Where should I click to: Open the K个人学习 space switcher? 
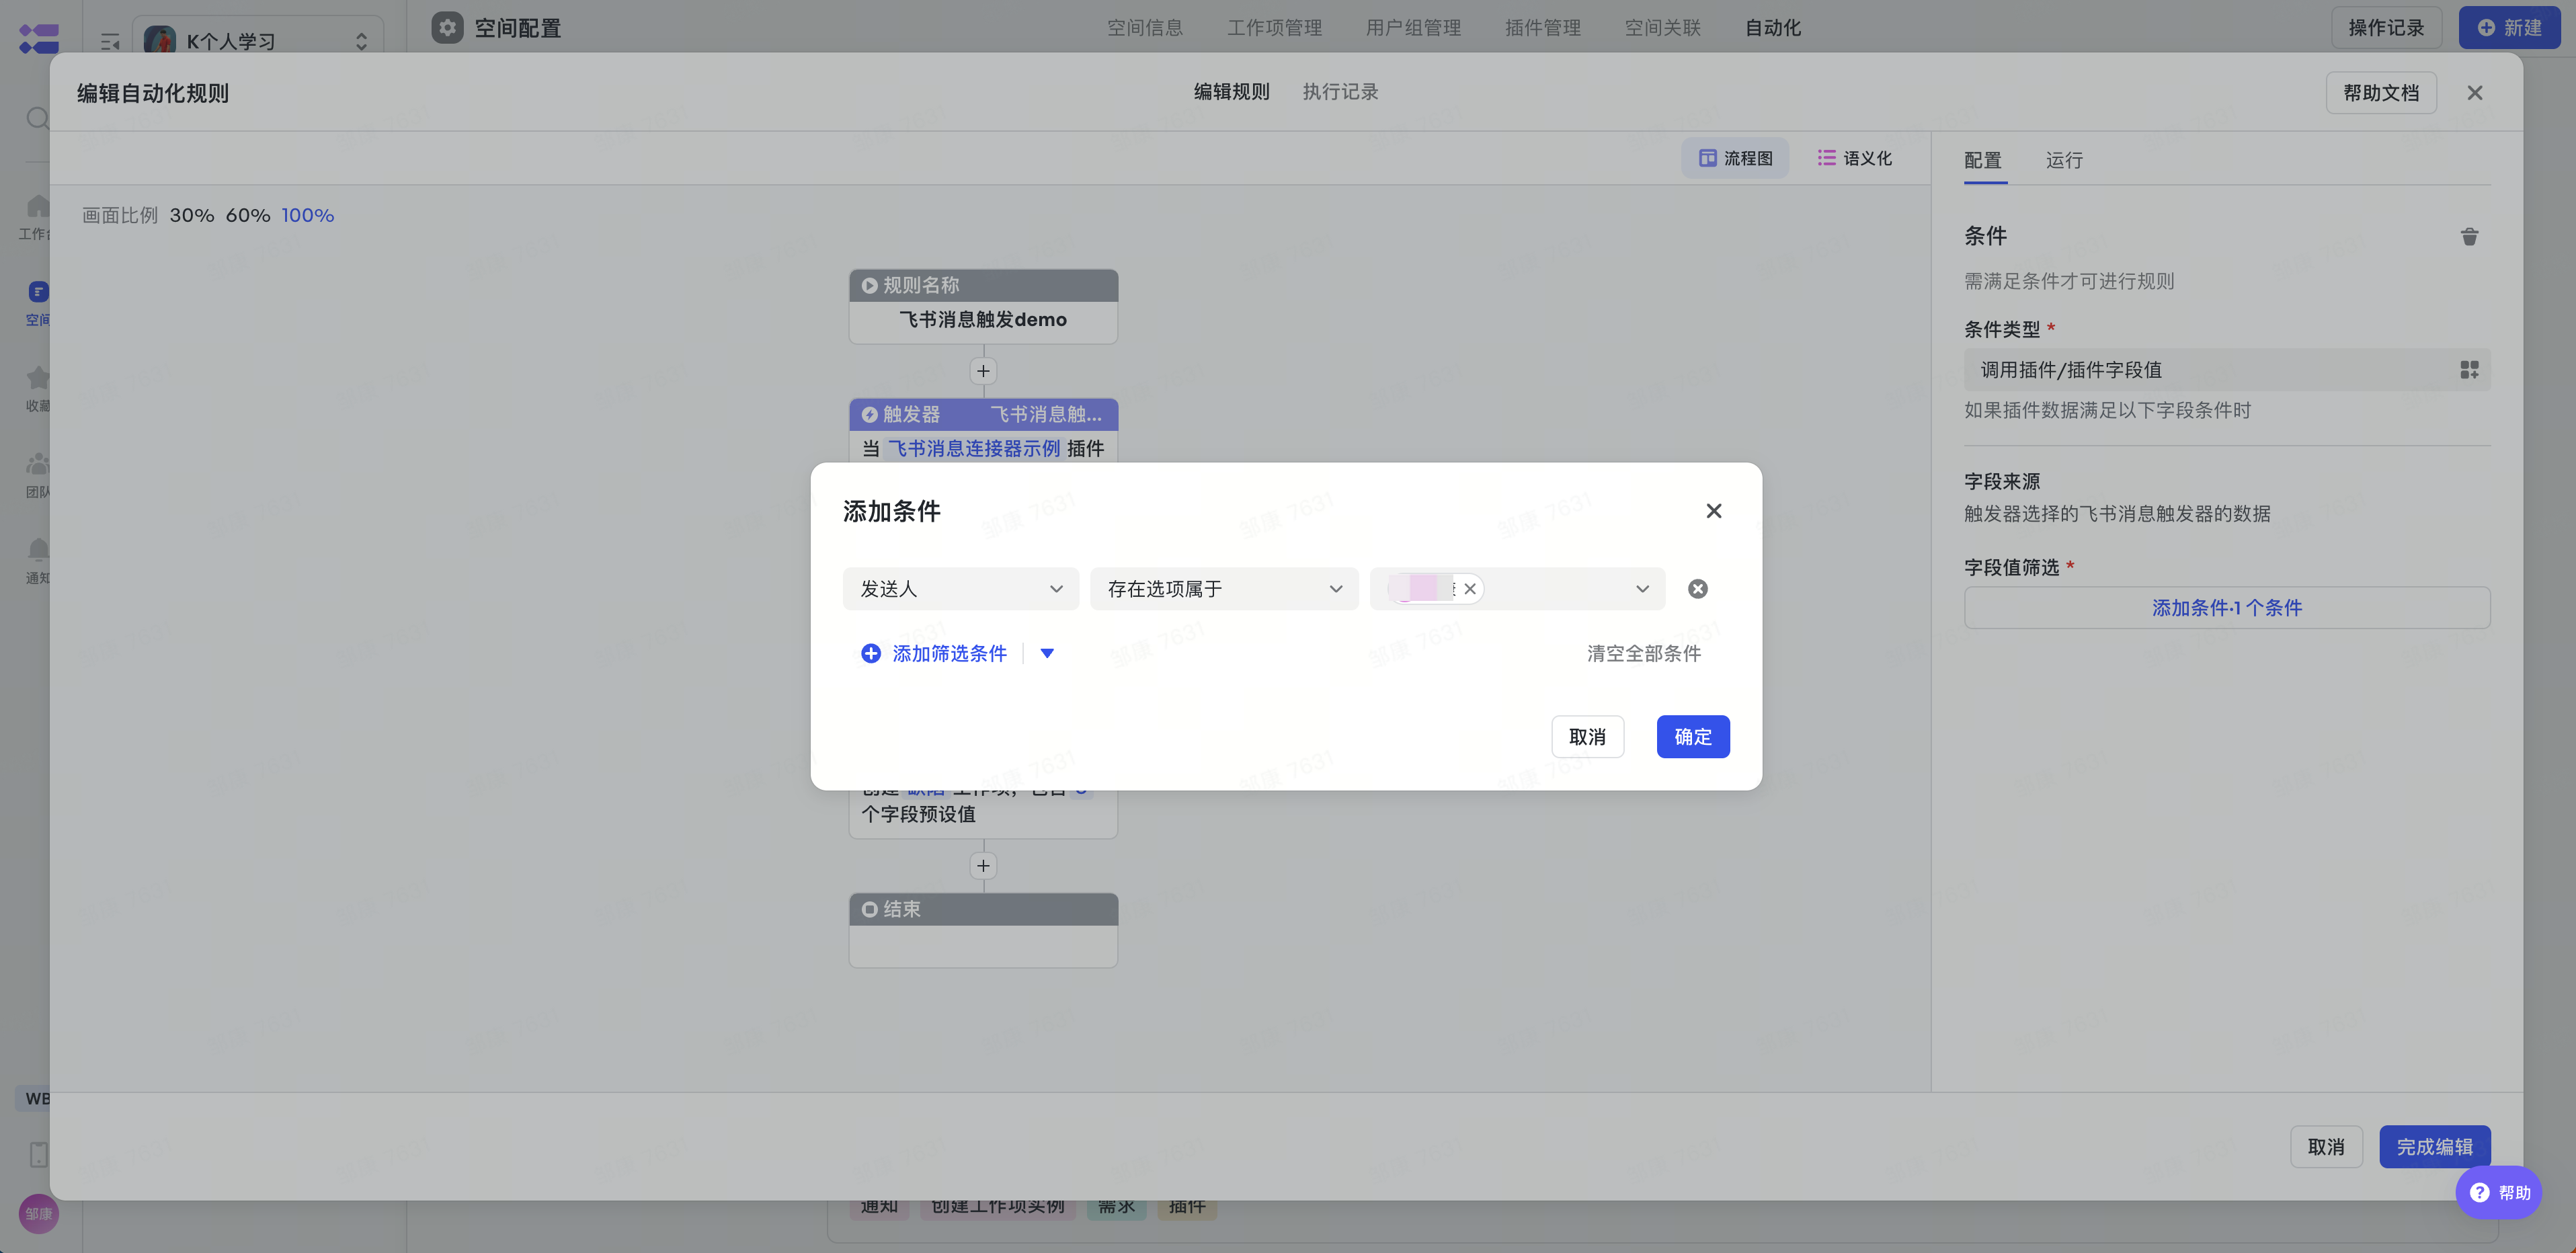258,40
